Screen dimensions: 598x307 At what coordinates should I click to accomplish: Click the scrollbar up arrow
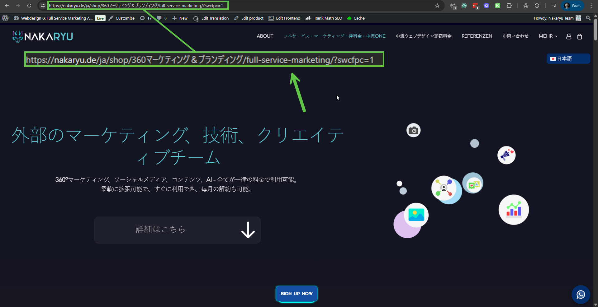(x=596, y=15)
